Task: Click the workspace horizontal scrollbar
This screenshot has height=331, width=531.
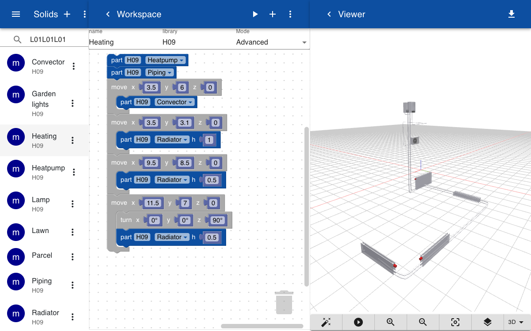Action: (x=262, y=326)
